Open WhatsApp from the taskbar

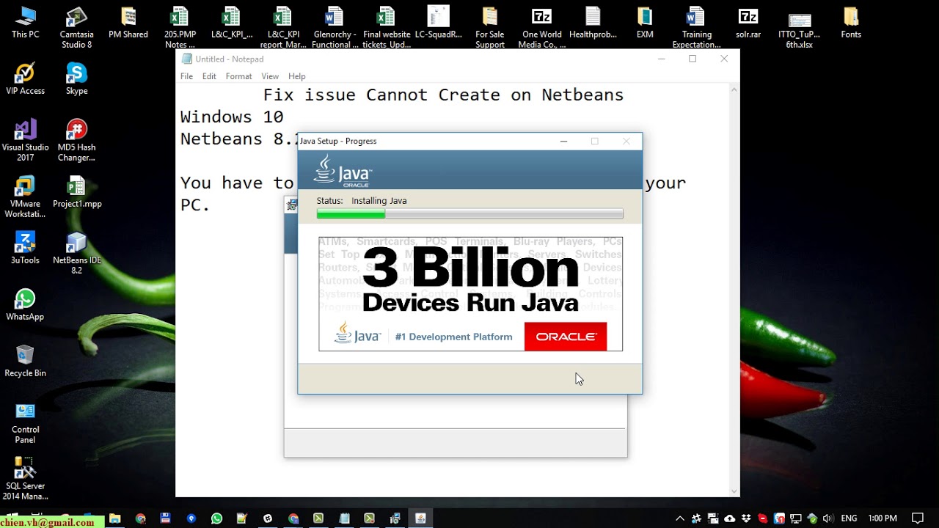(216, 518)
